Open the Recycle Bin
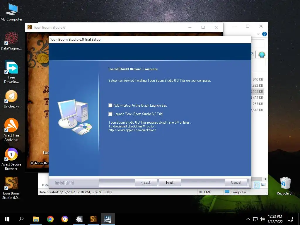 (x=285, y=186)
